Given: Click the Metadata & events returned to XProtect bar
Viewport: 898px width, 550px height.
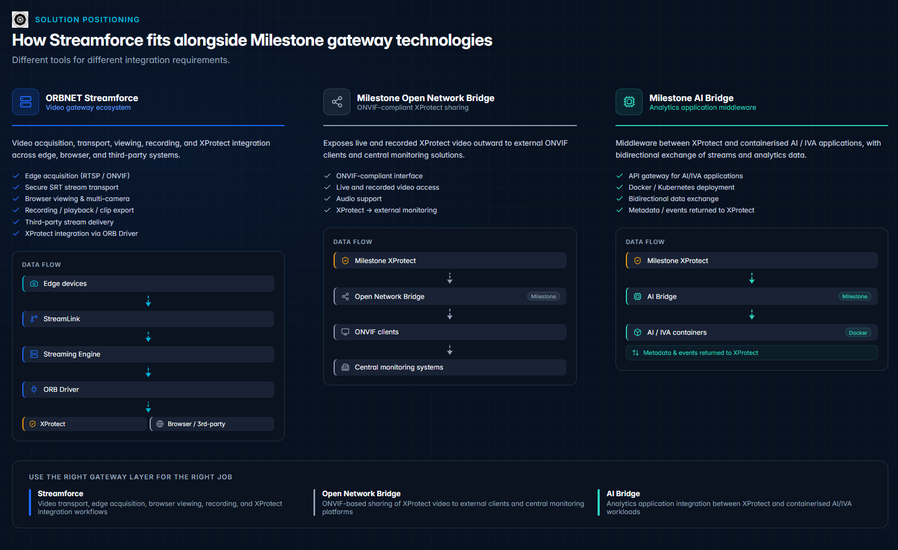Looking at the screenshot, I should coord(752,353).
